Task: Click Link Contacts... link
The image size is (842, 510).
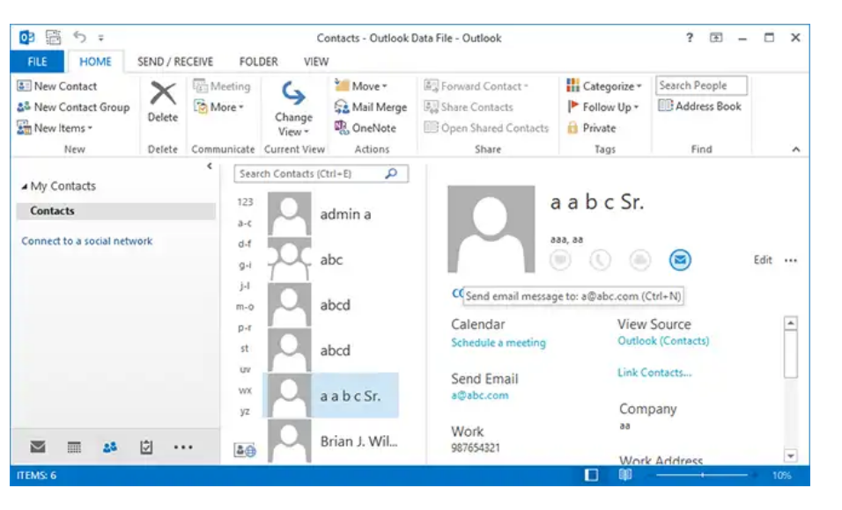Action: click(x=654, y=372)
